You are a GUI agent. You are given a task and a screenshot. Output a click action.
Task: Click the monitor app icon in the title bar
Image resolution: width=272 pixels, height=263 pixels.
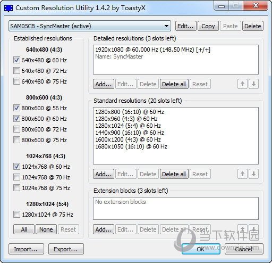pos(8,8)
